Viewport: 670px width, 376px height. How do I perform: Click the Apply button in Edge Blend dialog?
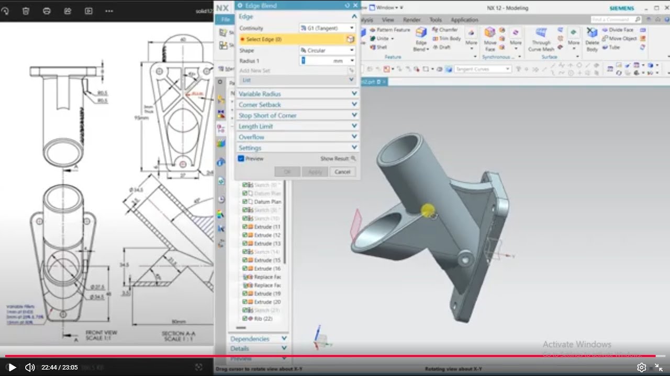click(315, 172)
